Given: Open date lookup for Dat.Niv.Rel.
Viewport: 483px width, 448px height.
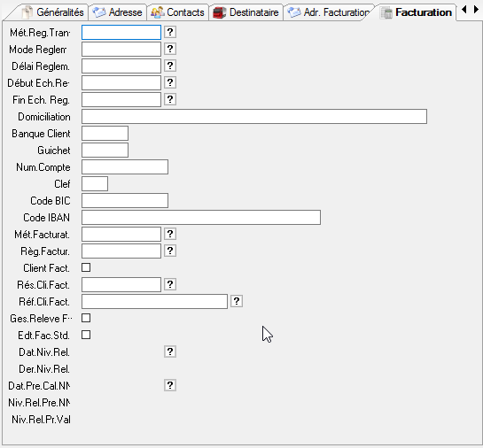Looking at the screenshot, I should pos(170,351).
